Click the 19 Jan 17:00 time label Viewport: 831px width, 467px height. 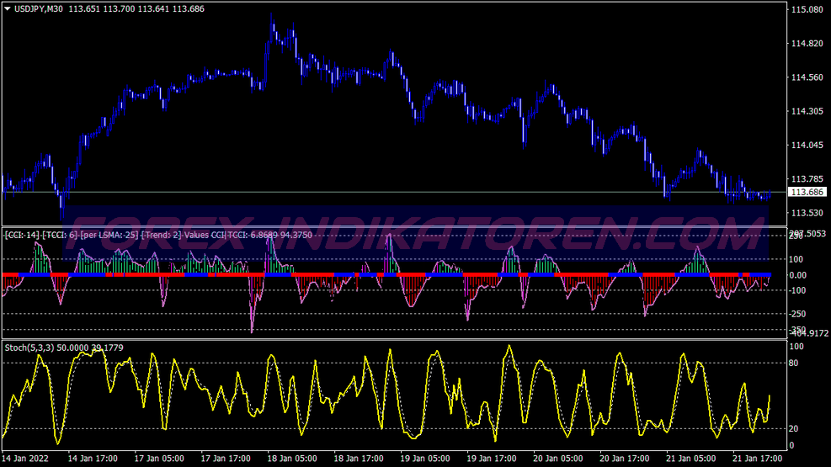[x=492, y=459]
